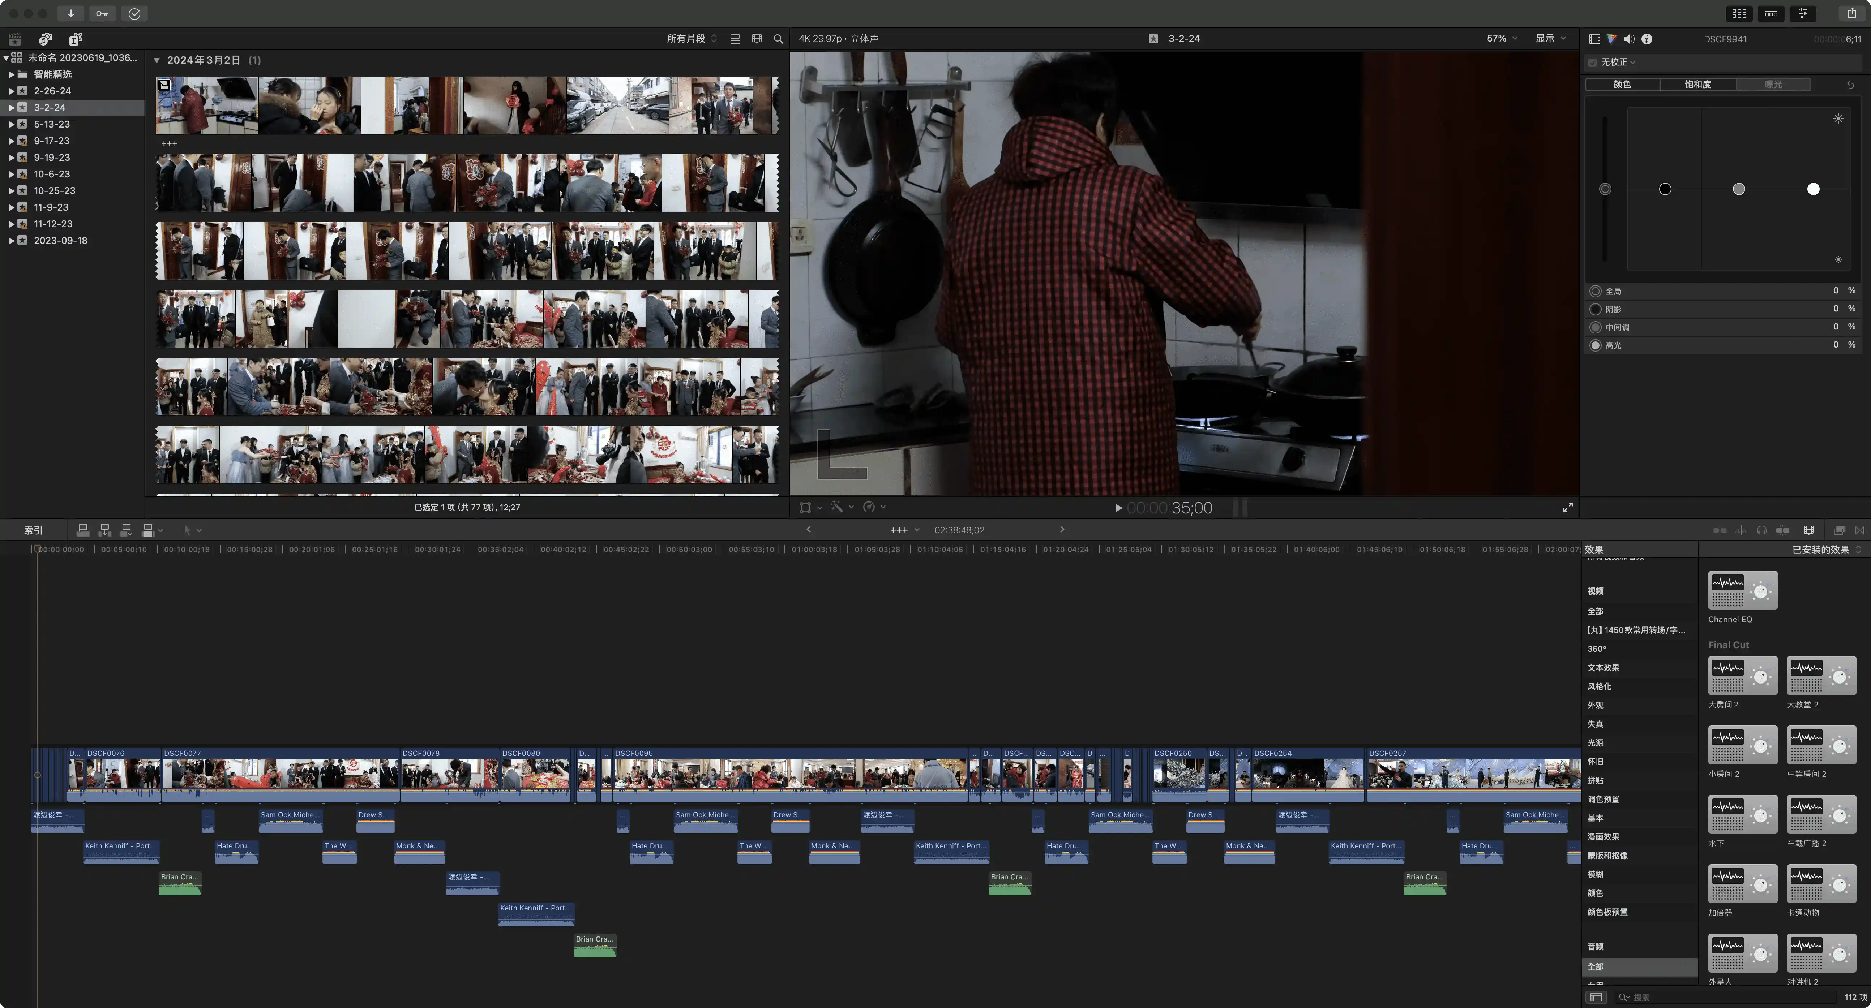Toggle the 无校正 color correction checkbox
Screen dimensions: 1871x1008
1593,63
